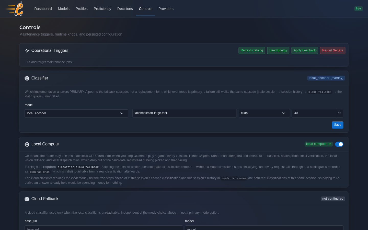Click the cloud_fallback code tag in Classifier
368x230 pixels.
pyautogui.click(x=320, y=92)
